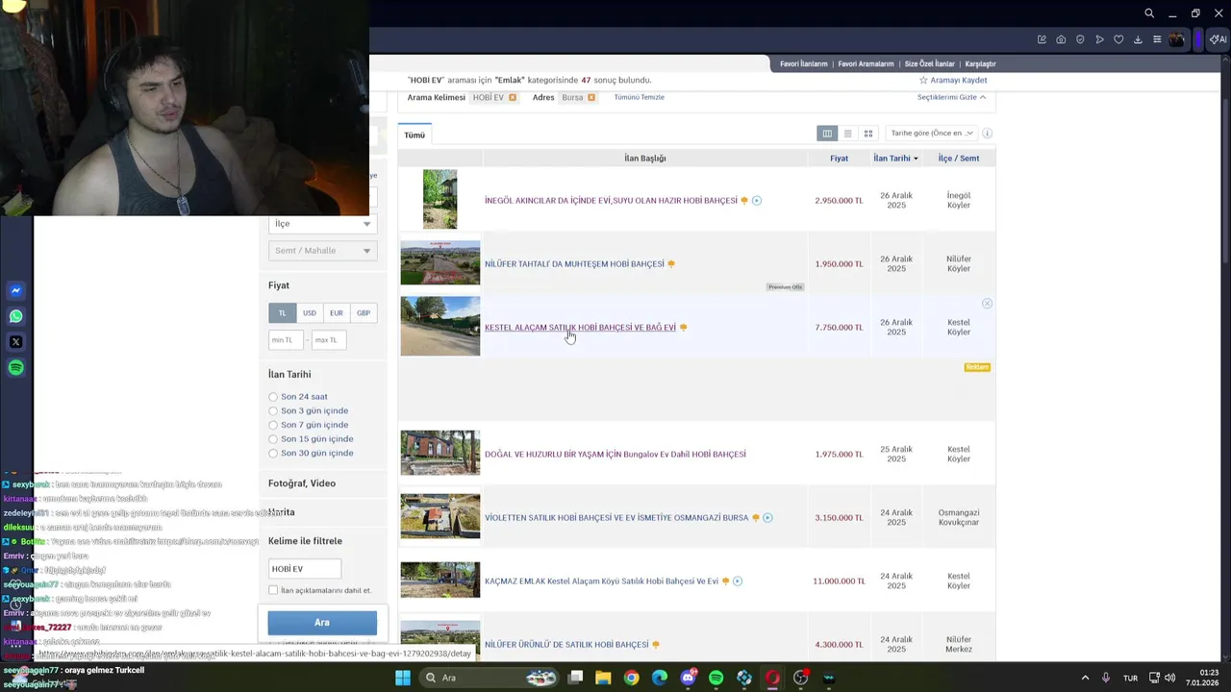1231x692 pixels.
Task: Click the max TL price field
Action: point(328,340)
